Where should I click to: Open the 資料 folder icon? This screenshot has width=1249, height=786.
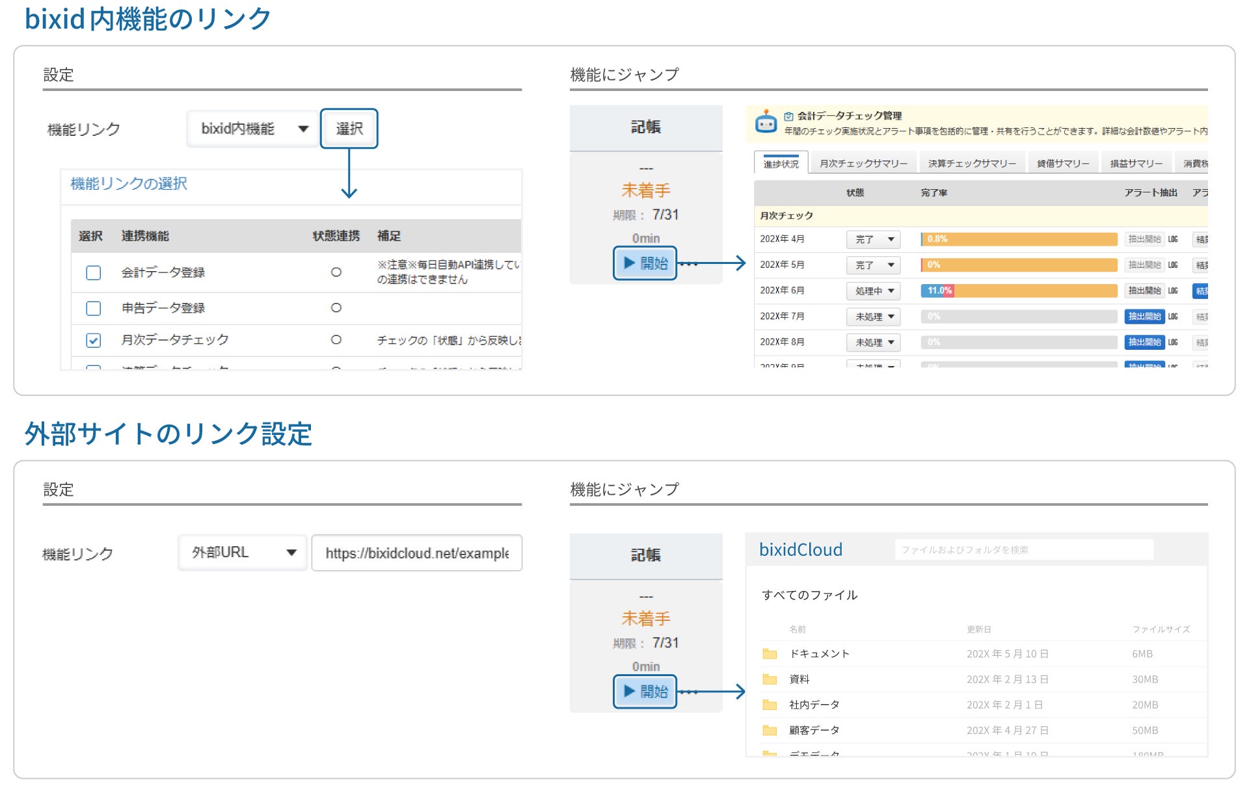coord(770,679)
